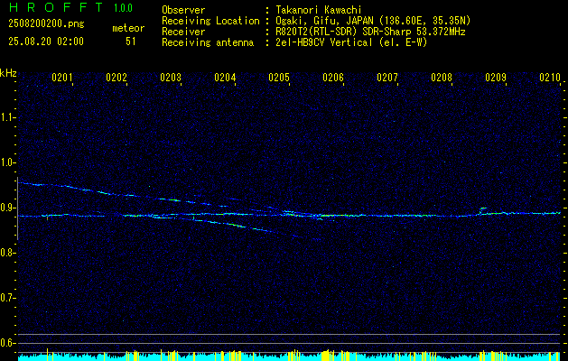Click the gray vertical range bar beside 0.9
The image size is (568, 361).
17,208
